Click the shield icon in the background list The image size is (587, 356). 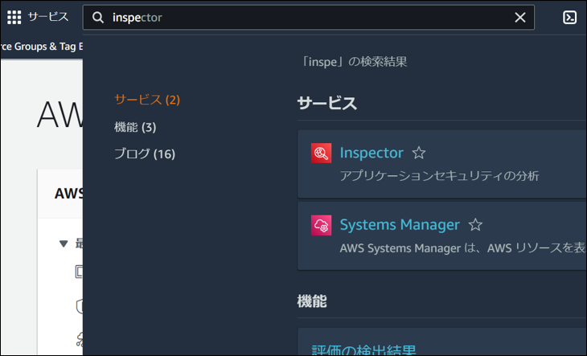[79, 305]
